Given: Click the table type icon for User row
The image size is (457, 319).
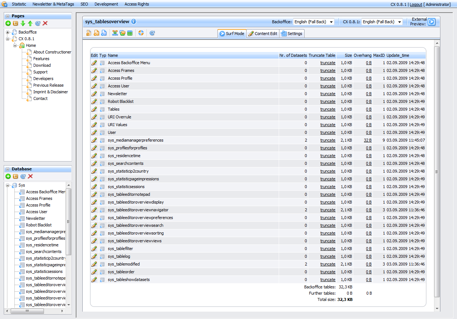Looking at the screenshot, I should pos(102,132).
